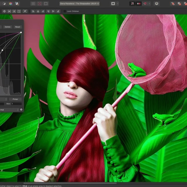The image size is (187, 187).
Task: Open the channel dropdown beside the Picker button
Action: (4, 99)
